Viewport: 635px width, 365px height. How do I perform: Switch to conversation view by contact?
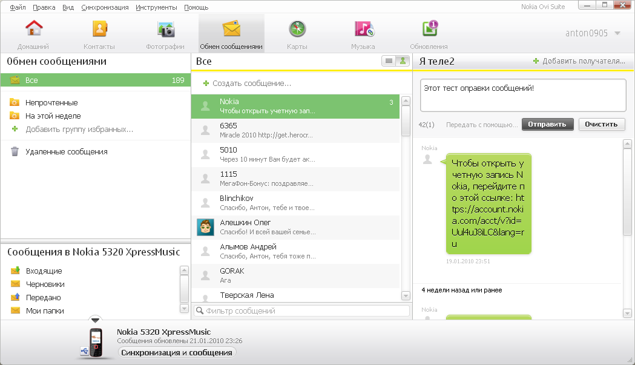click(x=403, y=61)
